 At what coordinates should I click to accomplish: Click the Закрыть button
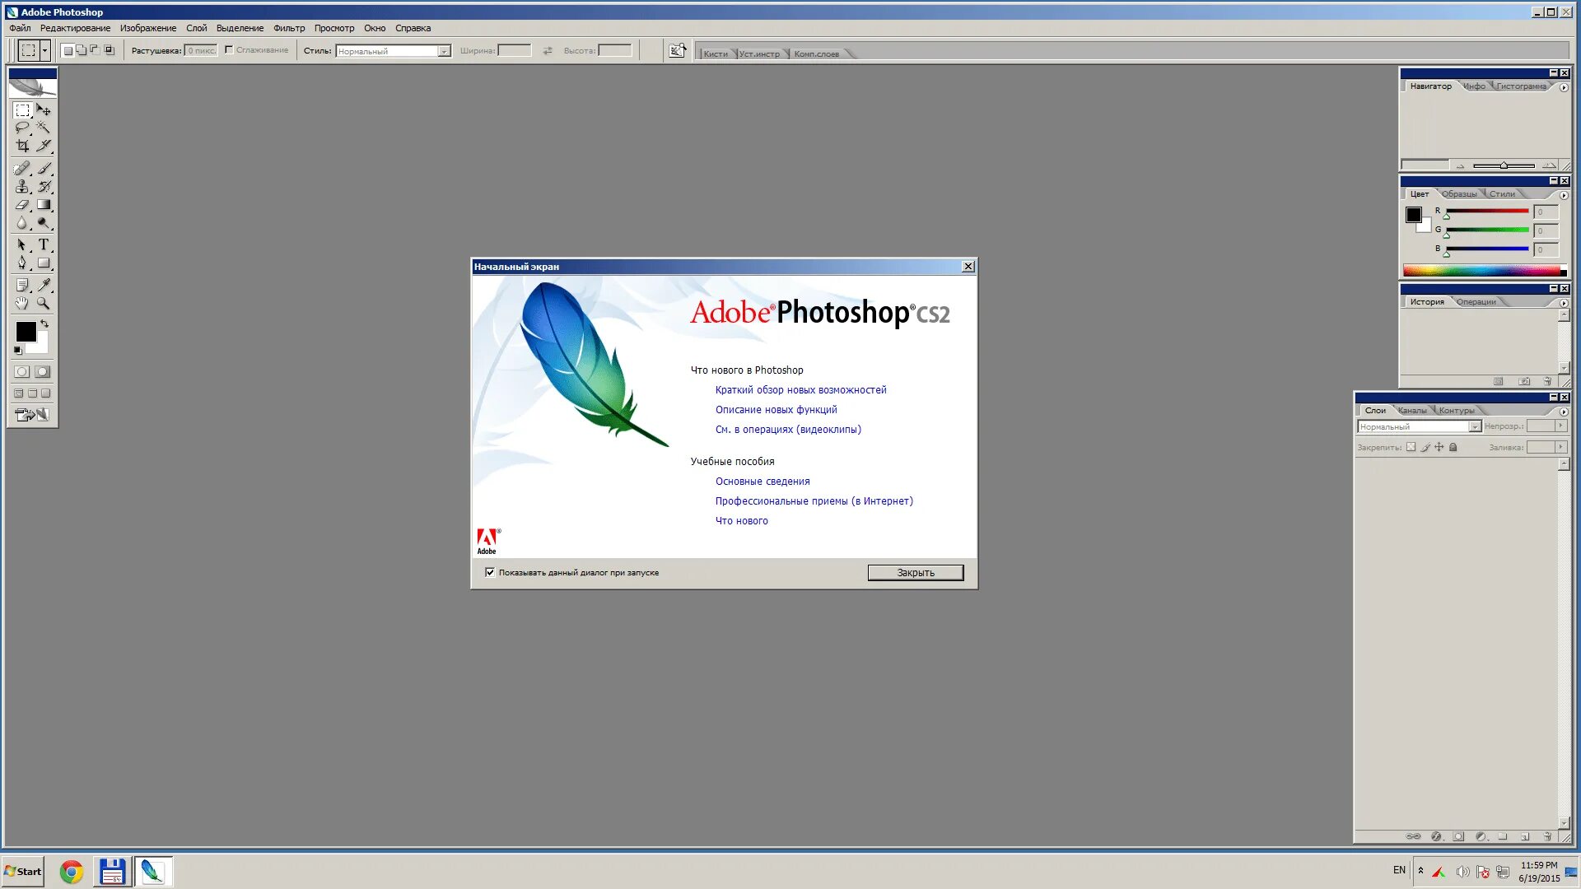(x=915, y=572)
